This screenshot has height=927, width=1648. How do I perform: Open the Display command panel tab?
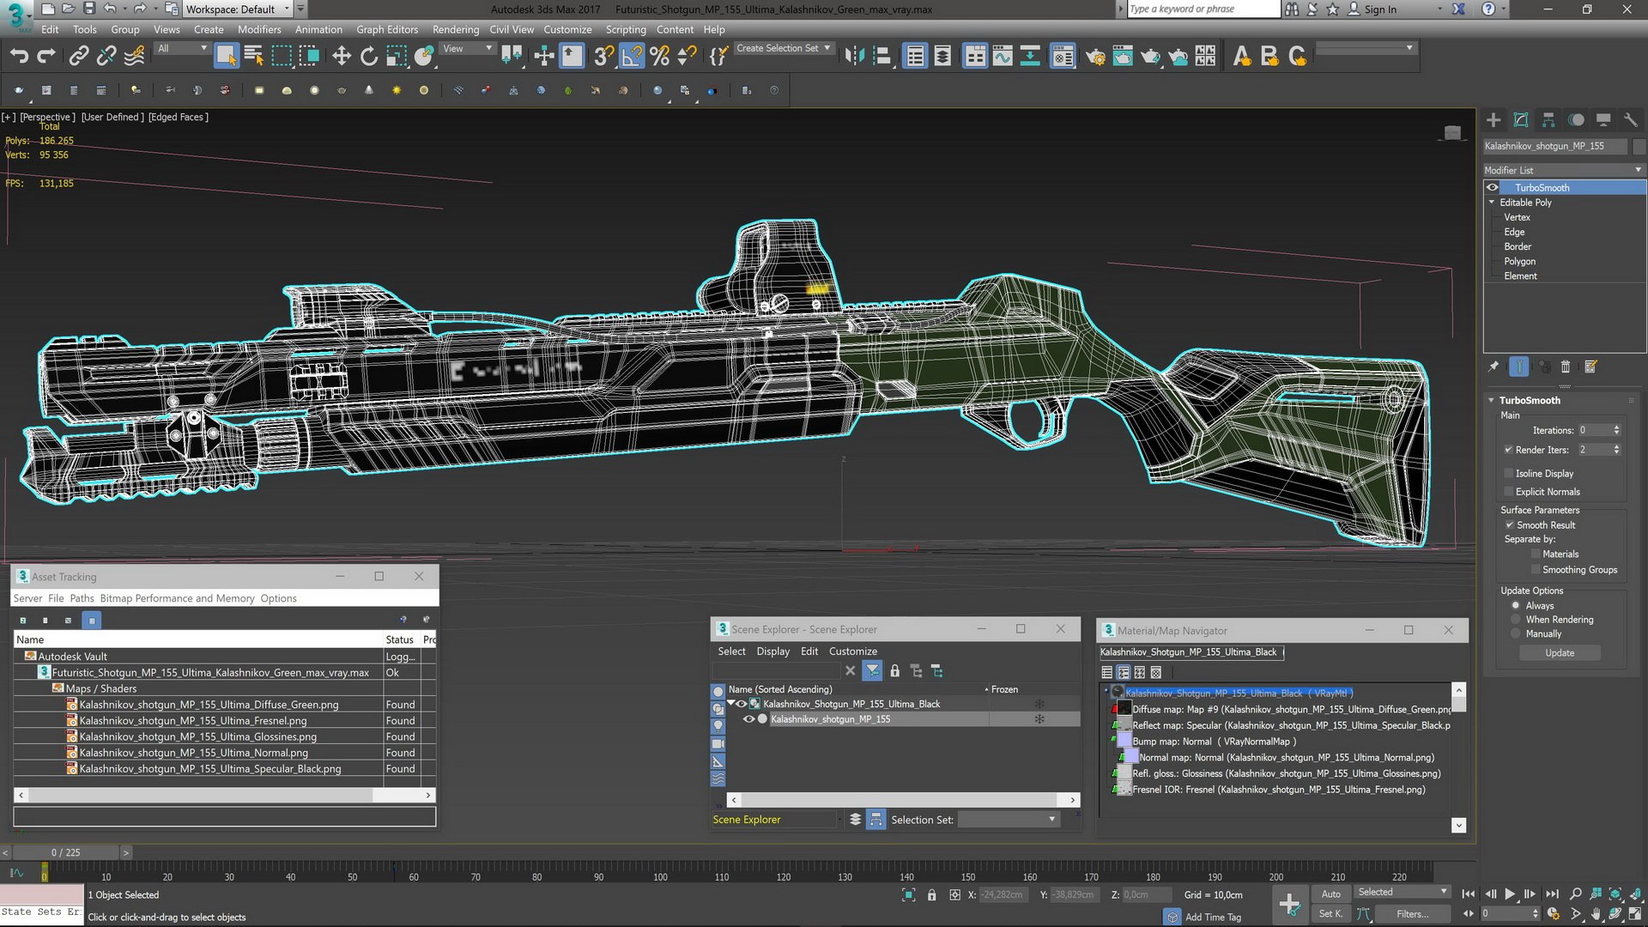pyautogui.click(x=1603, y=120)
